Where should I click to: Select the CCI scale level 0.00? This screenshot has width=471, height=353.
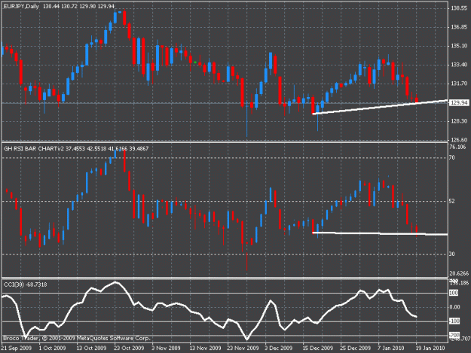pyautogui.click(x=454, y=307)
